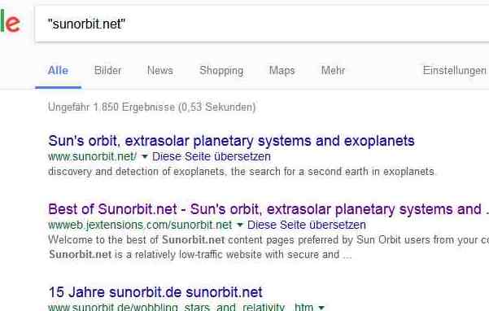489x311 pixels.
Task: Click the search box containing "sunorbit.net"
Action: tap(262, 24)
